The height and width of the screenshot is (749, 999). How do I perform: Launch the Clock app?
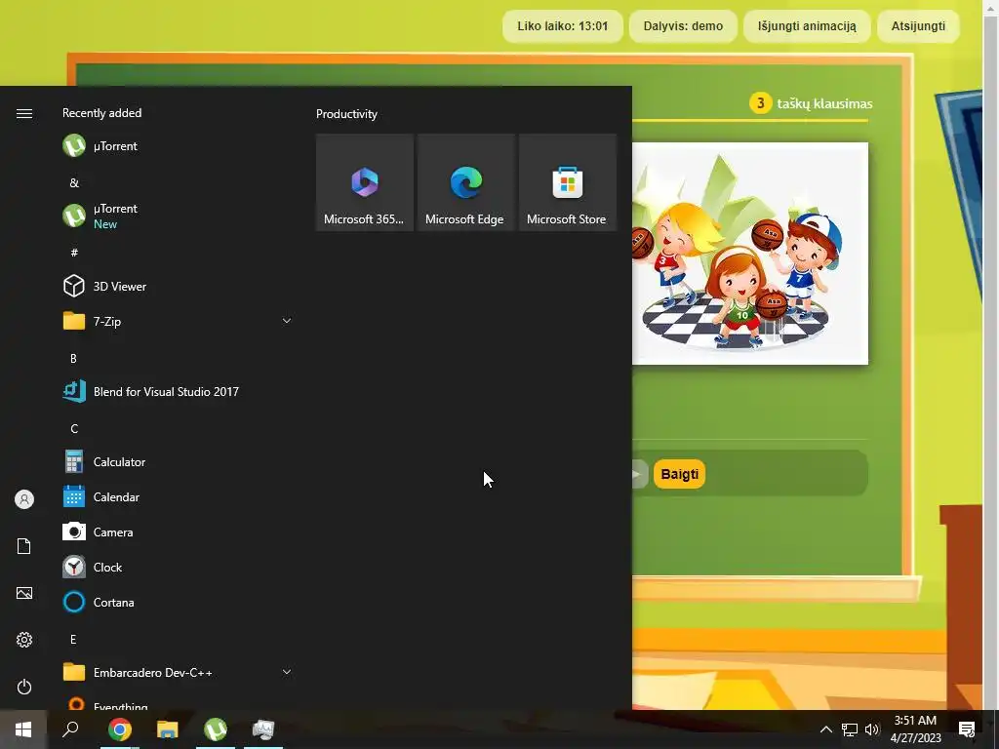click(x=178, y=567)
